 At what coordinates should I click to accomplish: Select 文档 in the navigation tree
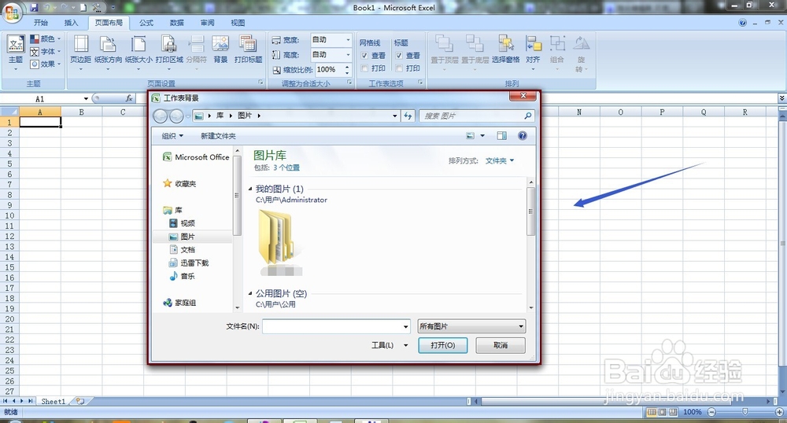click(x=182, y=249)
